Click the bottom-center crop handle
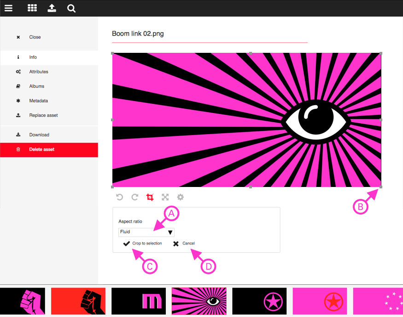 pyautogui.click(x=251, y=187)
